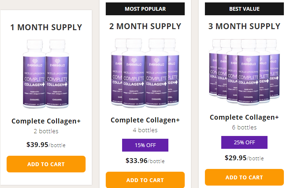The width and height of the screenshot is (287, 188).
Task: Click the 1 MONTH SUPPLY heading
Action: coord(46,27)
